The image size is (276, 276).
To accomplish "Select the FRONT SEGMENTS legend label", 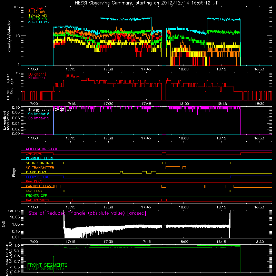I will click(x=47, y=265).
